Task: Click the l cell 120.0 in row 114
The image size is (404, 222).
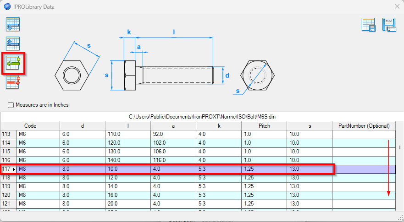Action: (x=128, y=143)
